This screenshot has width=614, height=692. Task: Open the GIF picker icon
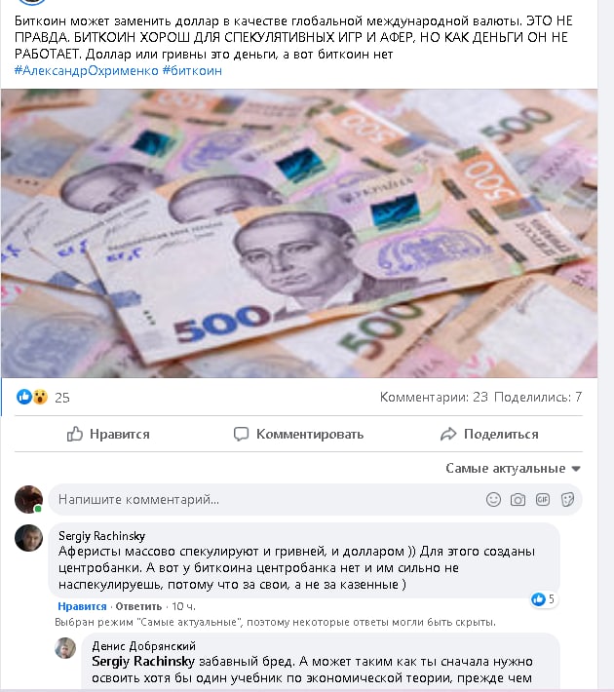tap(543, 500)
